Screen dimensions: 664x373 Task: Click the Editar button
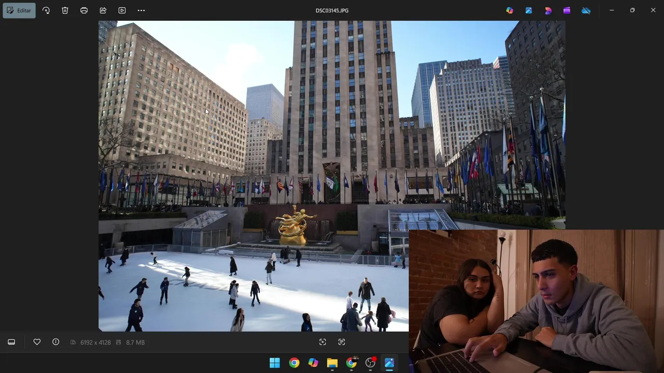pyautogui.click(x=19, y=10)
